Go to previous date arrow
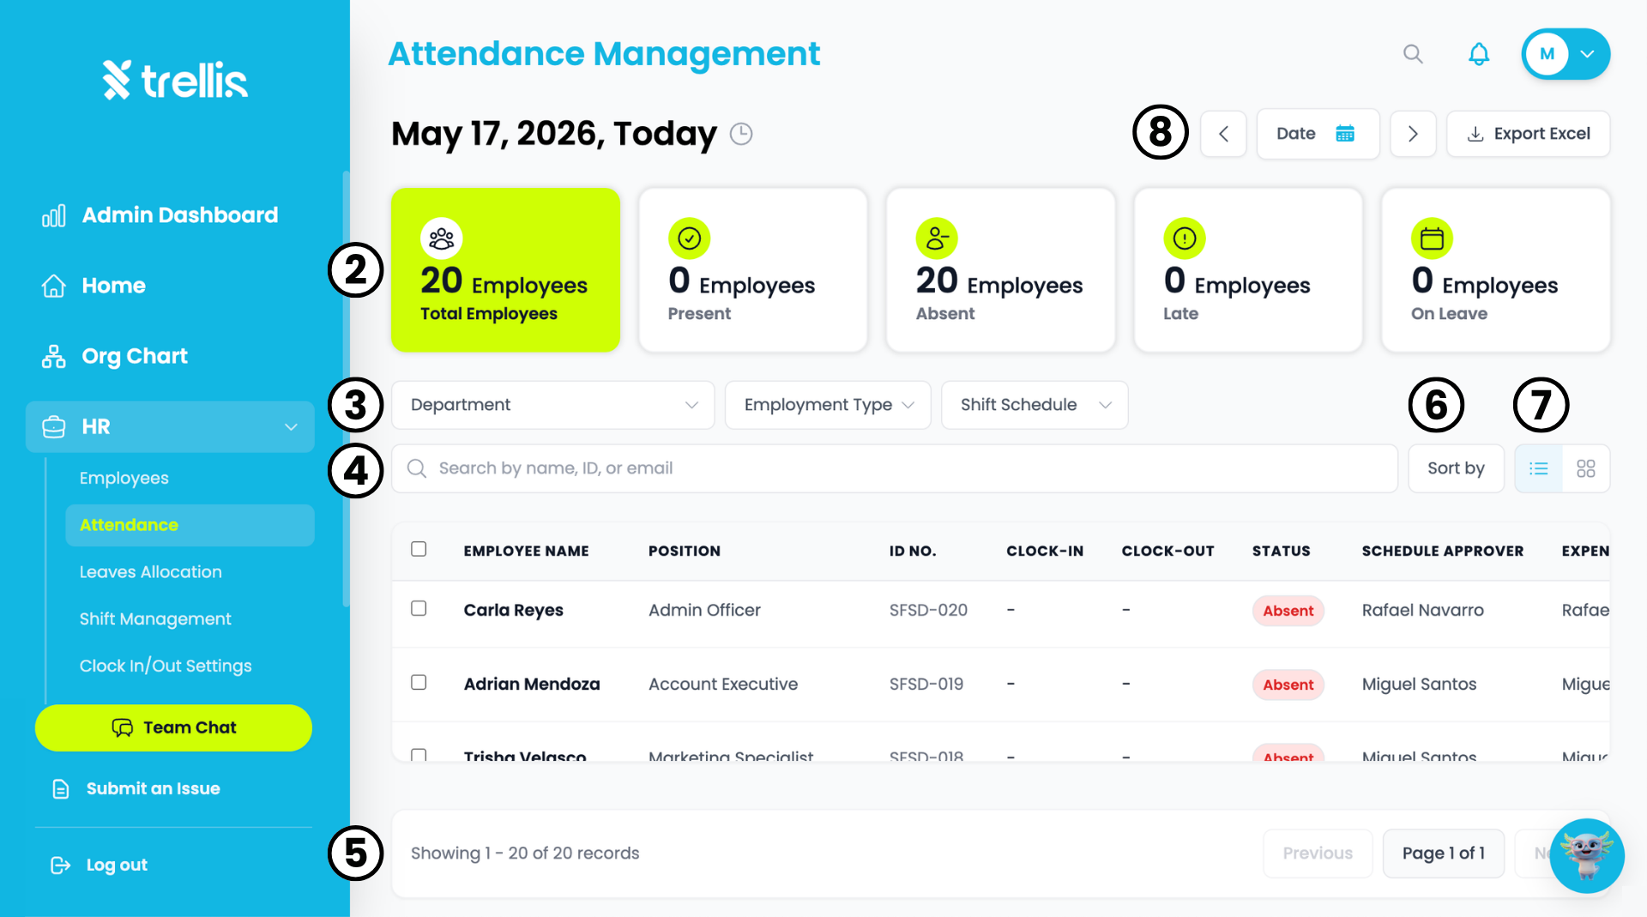1647x917 pixels. tap(1223, 134)
